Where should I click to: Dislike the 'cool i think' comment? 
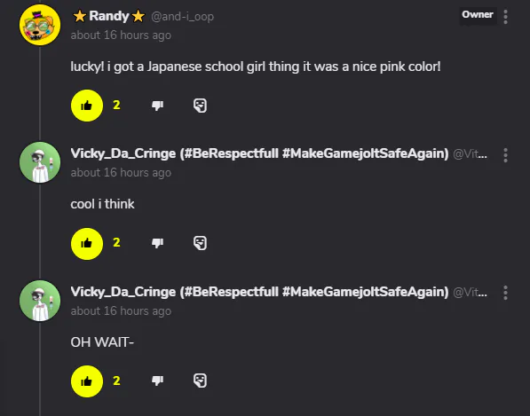click(157, 243)
